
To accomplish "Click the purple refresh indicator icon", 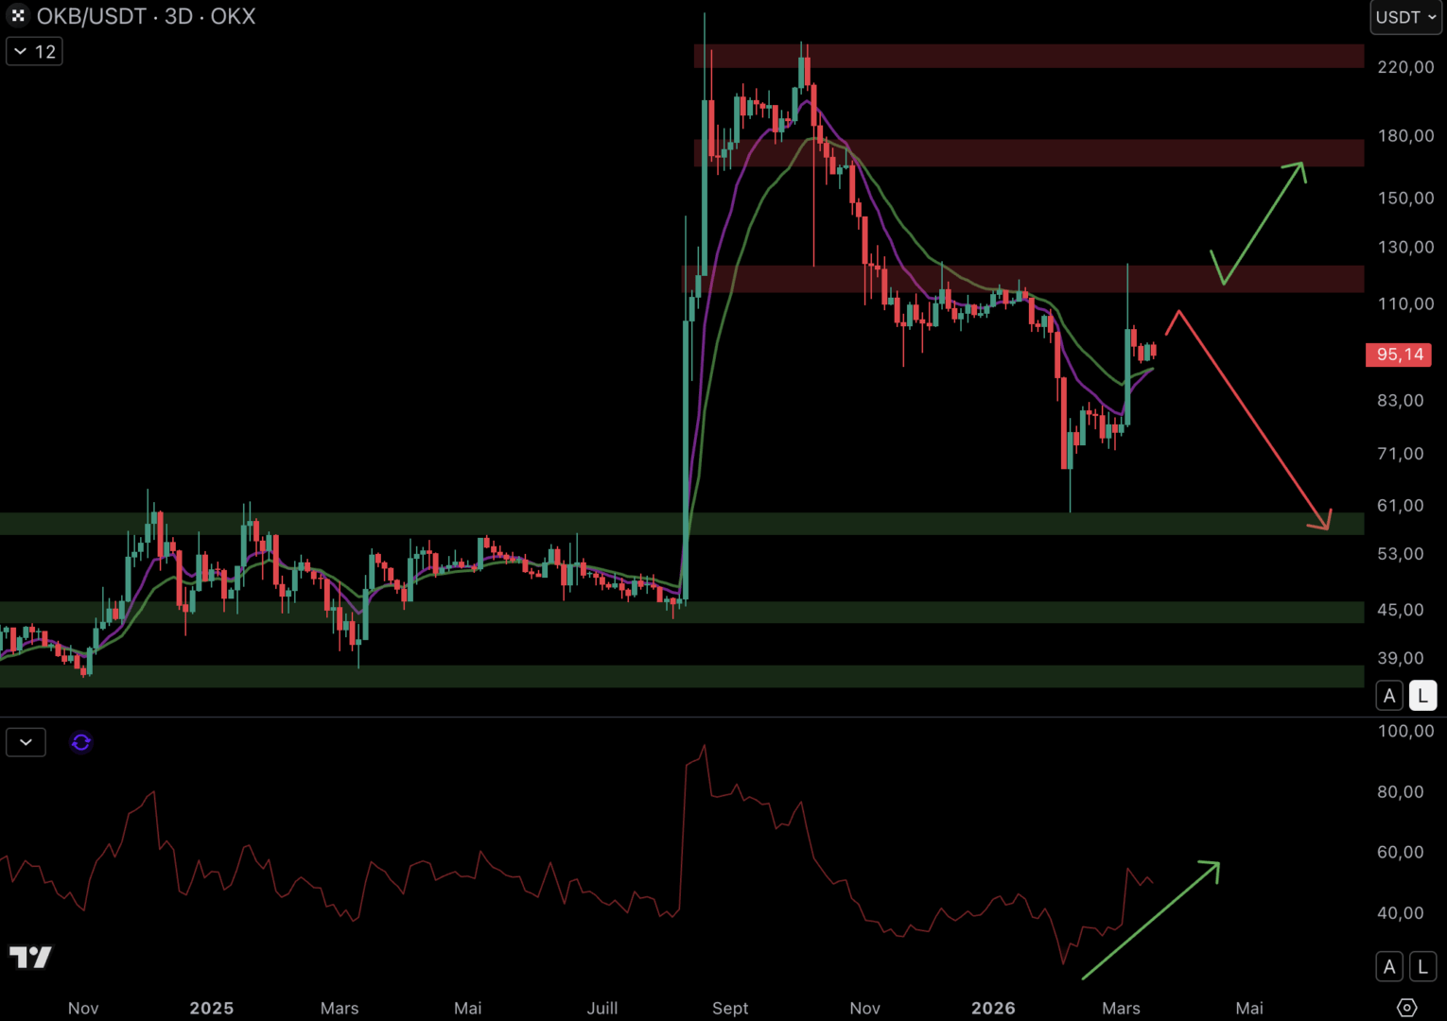I will click(x=81, y=742).
